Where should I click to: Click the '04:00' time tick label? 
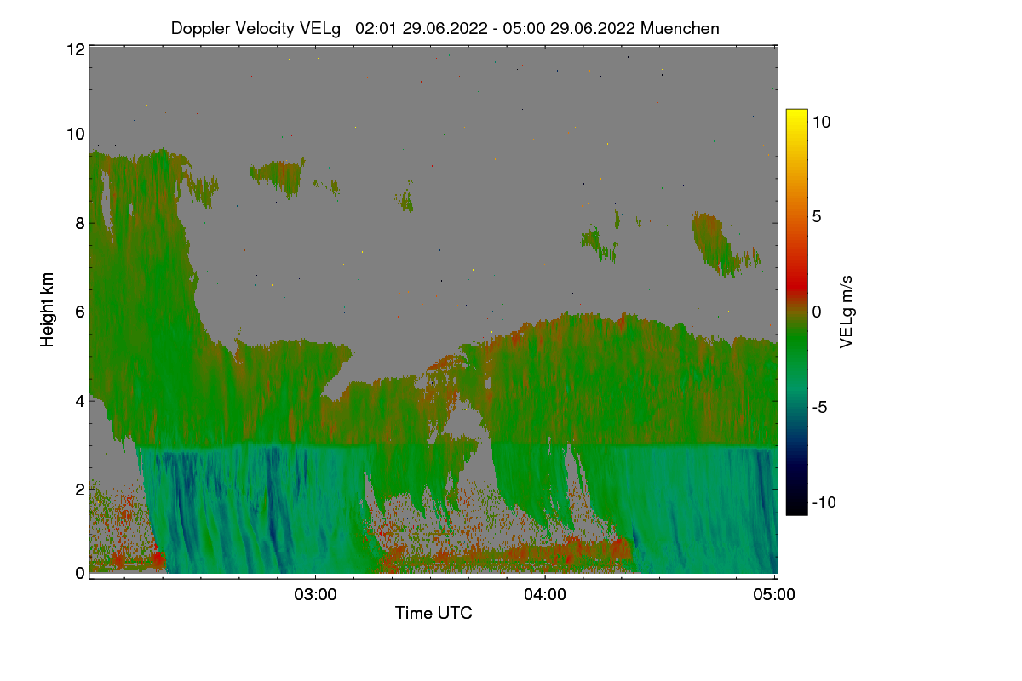[x=545, y=595]
